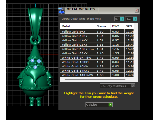
Task: Click the 1.29 grams cell
Action: click(x=103, y=66)
